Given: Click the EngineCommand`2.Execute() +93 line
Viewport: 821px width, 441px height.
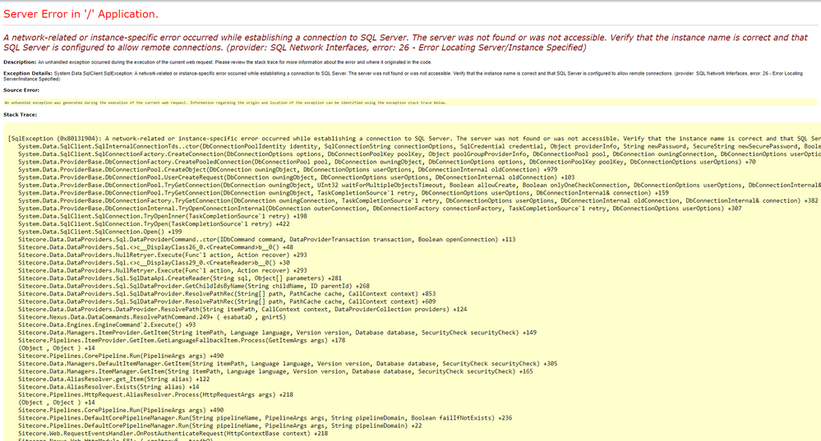Looking at the screenshot, I should [x=107, y=325].
